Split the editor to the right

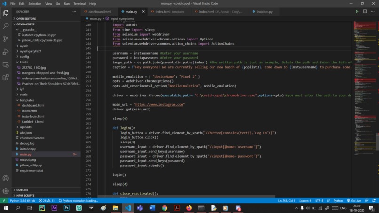coord(365,11)
